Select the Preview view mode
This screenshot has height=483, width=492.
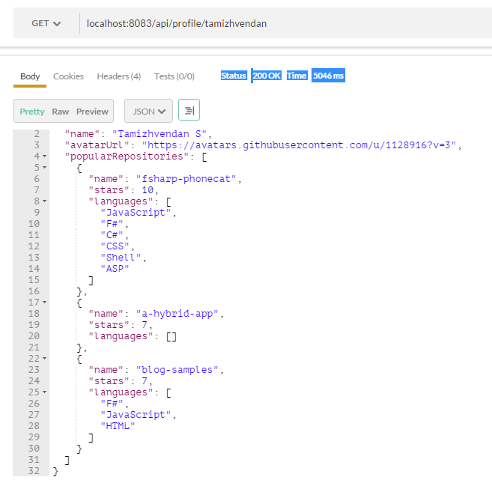pos(92,111)
